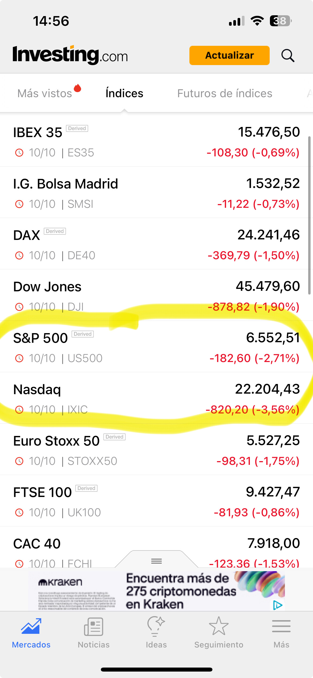Tap the Investing.com logo

pos(70,55)
